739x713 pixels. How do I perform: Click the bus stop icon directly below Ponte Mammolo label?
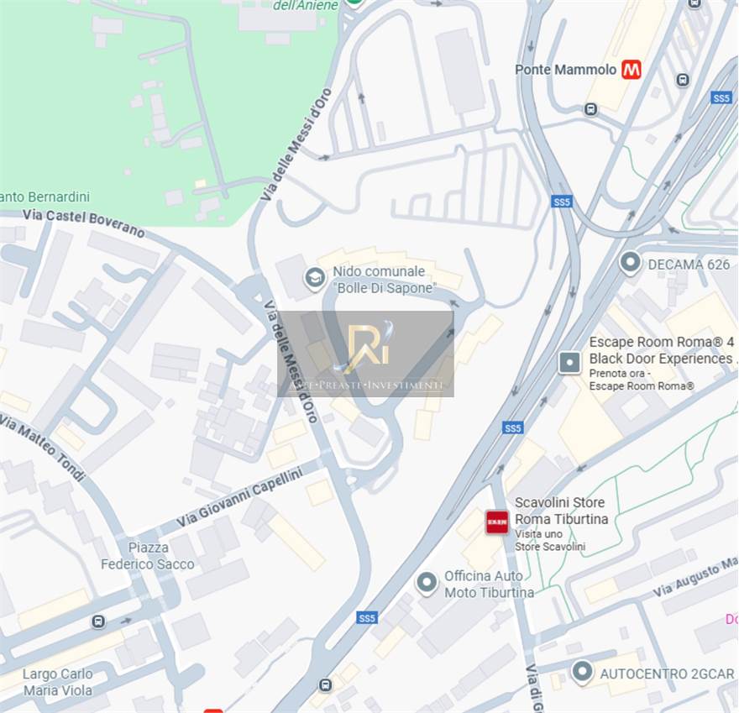[590, 109]
